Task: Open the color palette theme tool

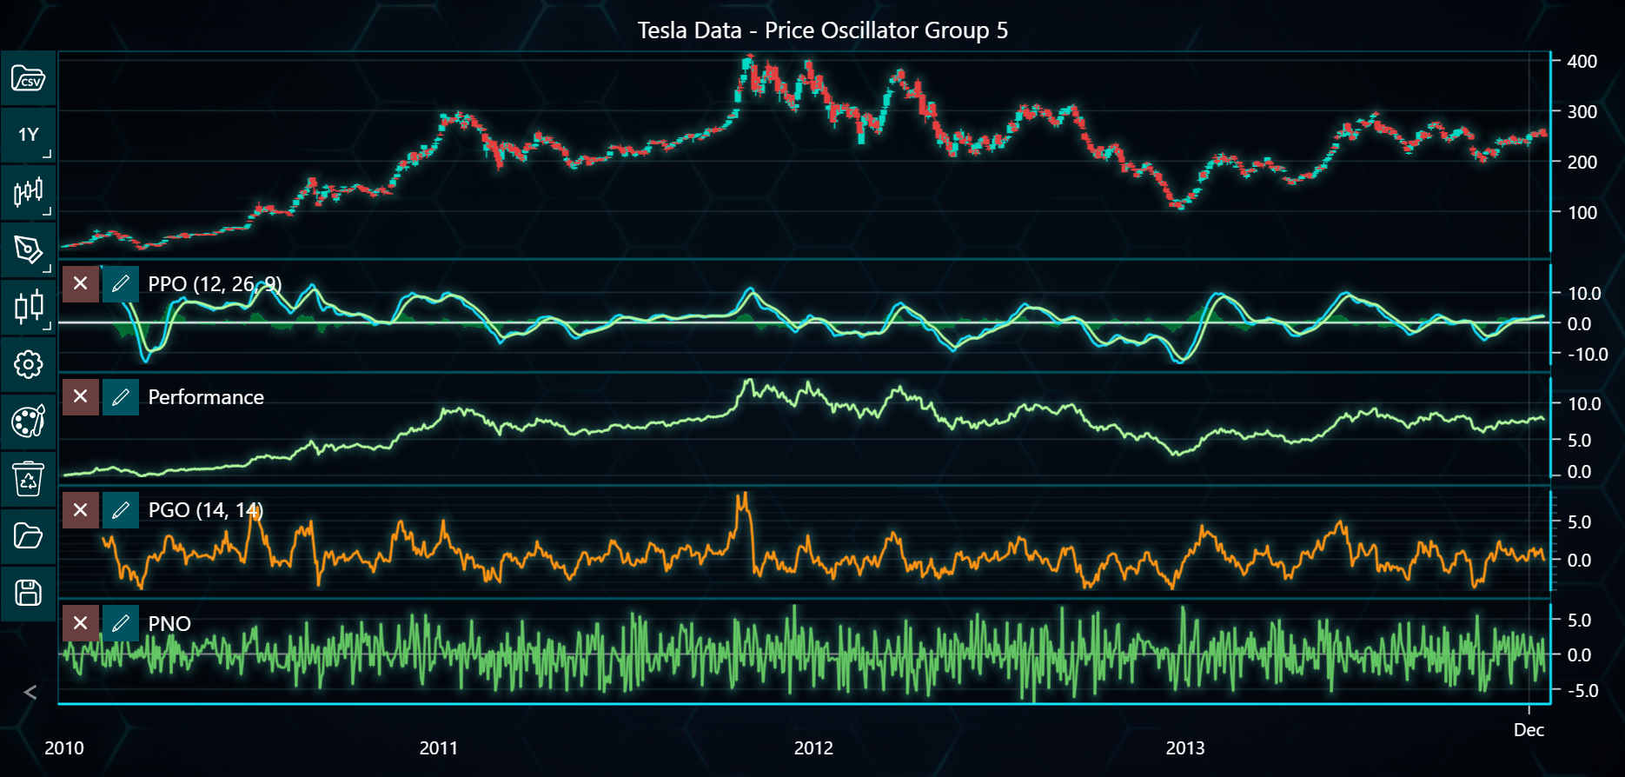Action: click(x=28, y=422)
